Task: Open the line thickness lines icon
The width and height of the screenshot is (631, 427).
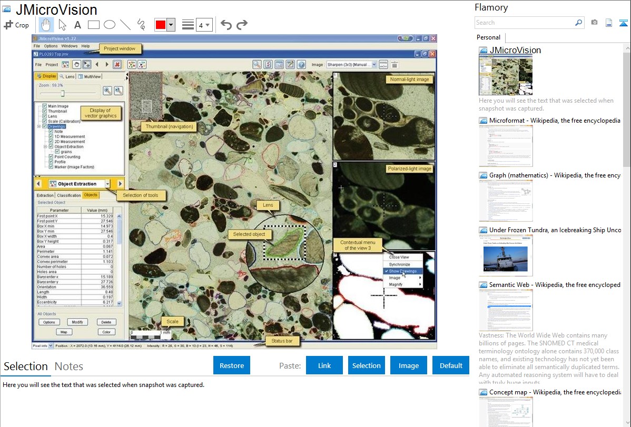Action: 188,25
